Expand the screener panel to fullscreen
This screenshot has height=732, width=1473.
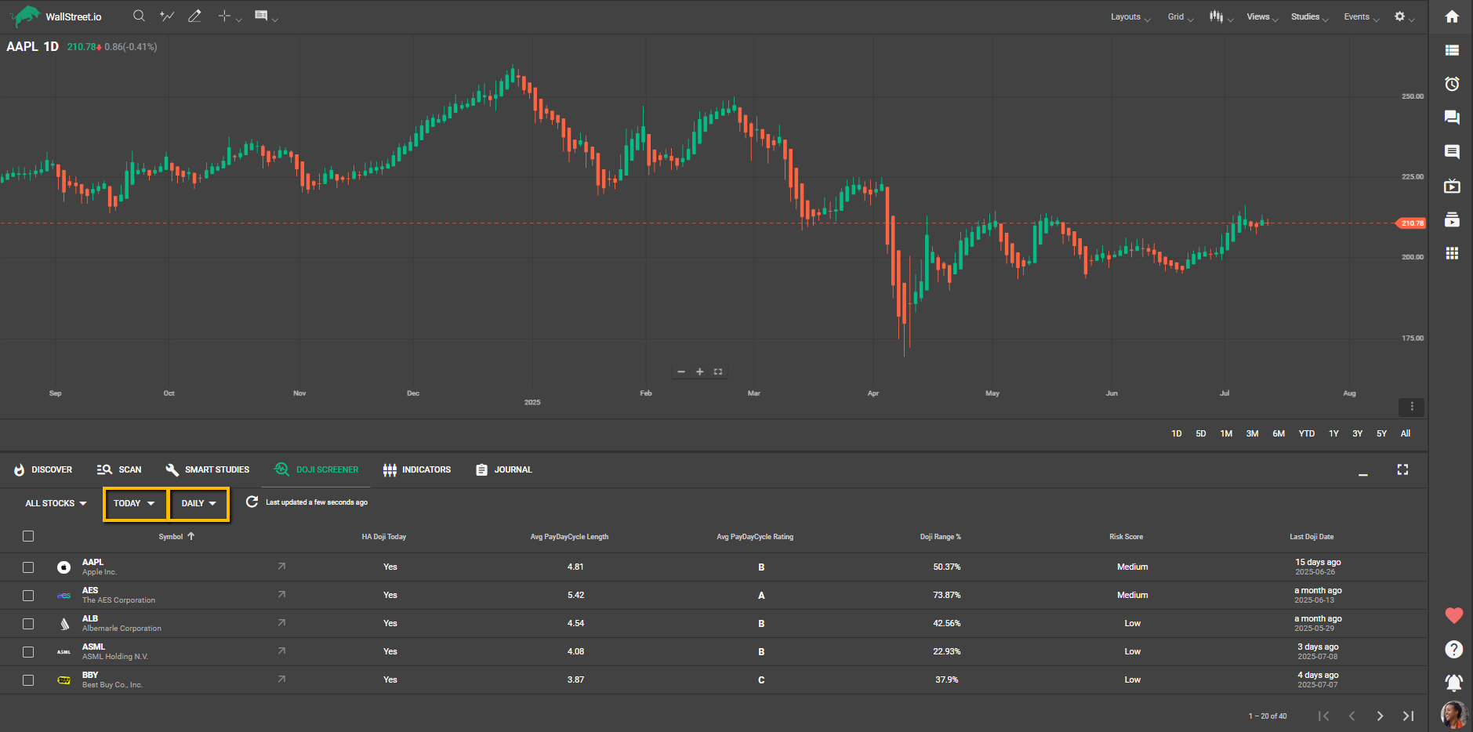(x=1402, y=469)
